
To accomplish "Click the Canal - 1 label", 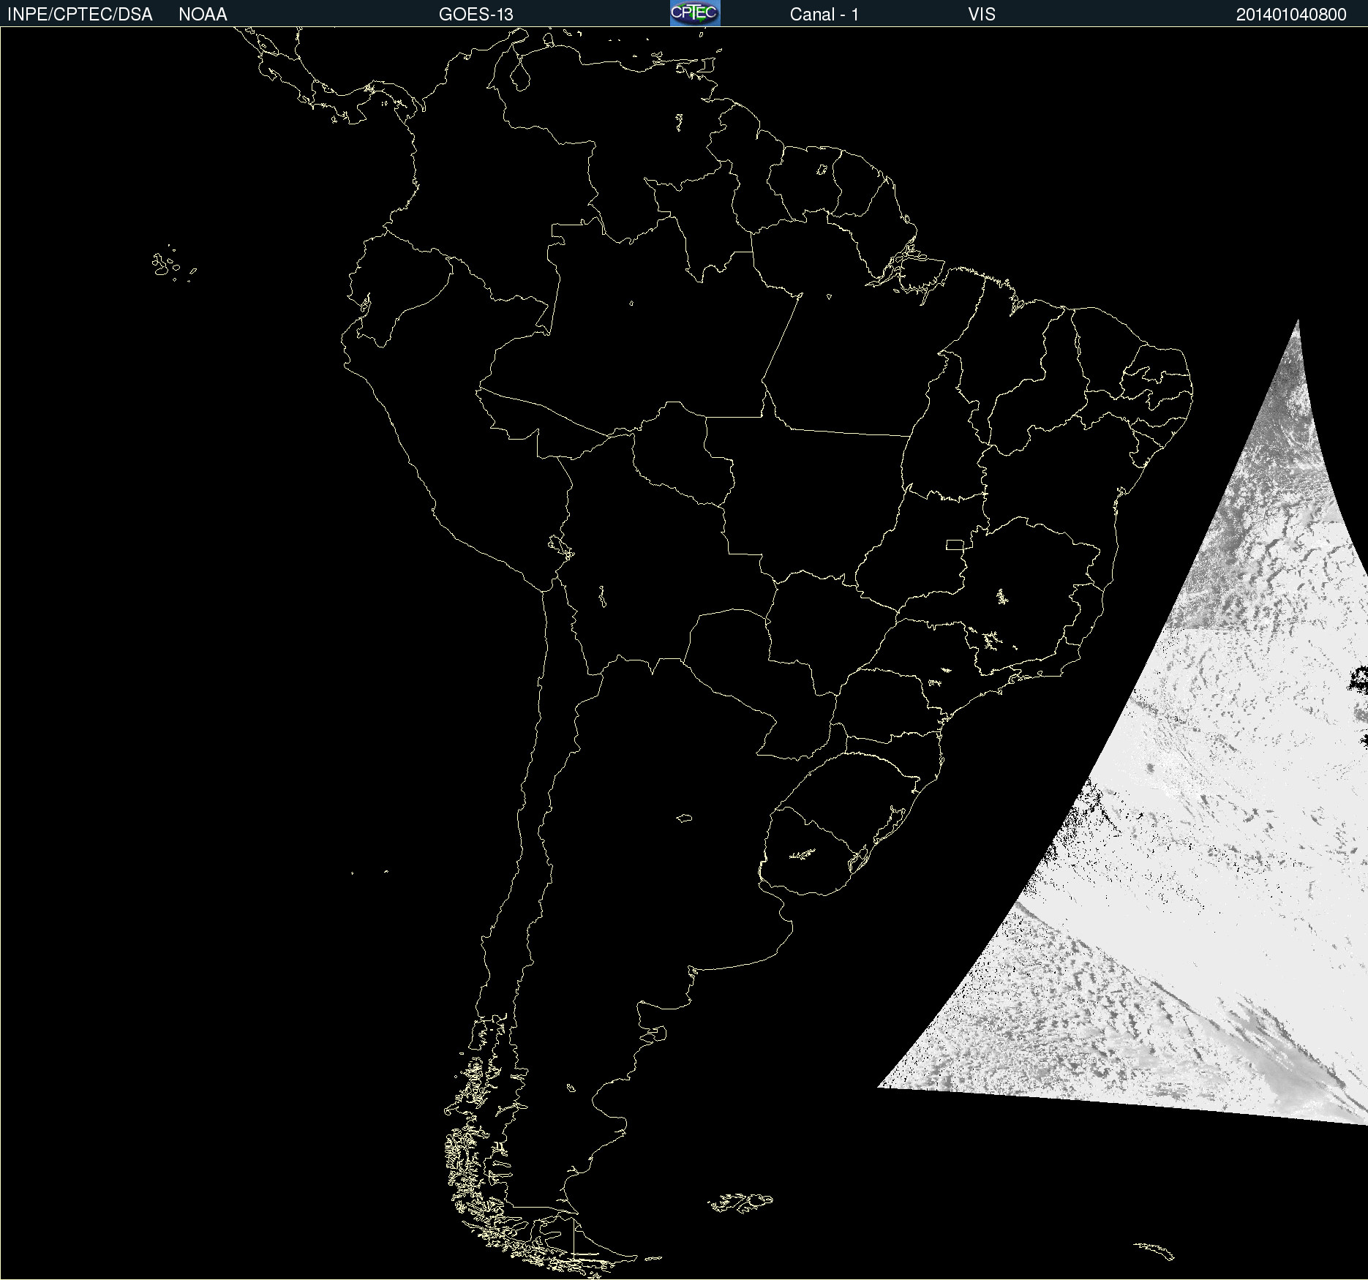I will click(824, 15).
